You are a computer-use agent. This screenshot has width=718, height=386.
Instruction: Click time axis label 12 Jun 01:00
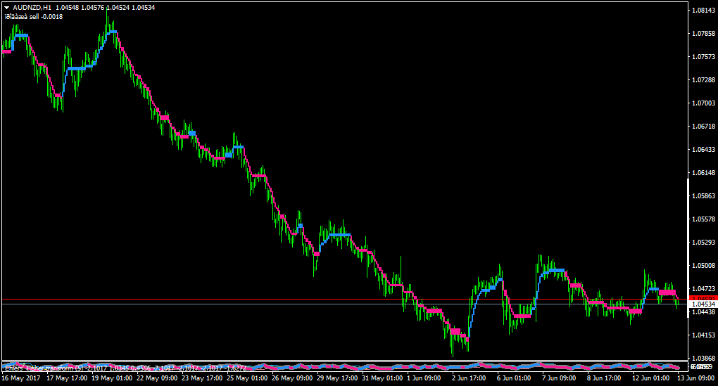point(650,378)
